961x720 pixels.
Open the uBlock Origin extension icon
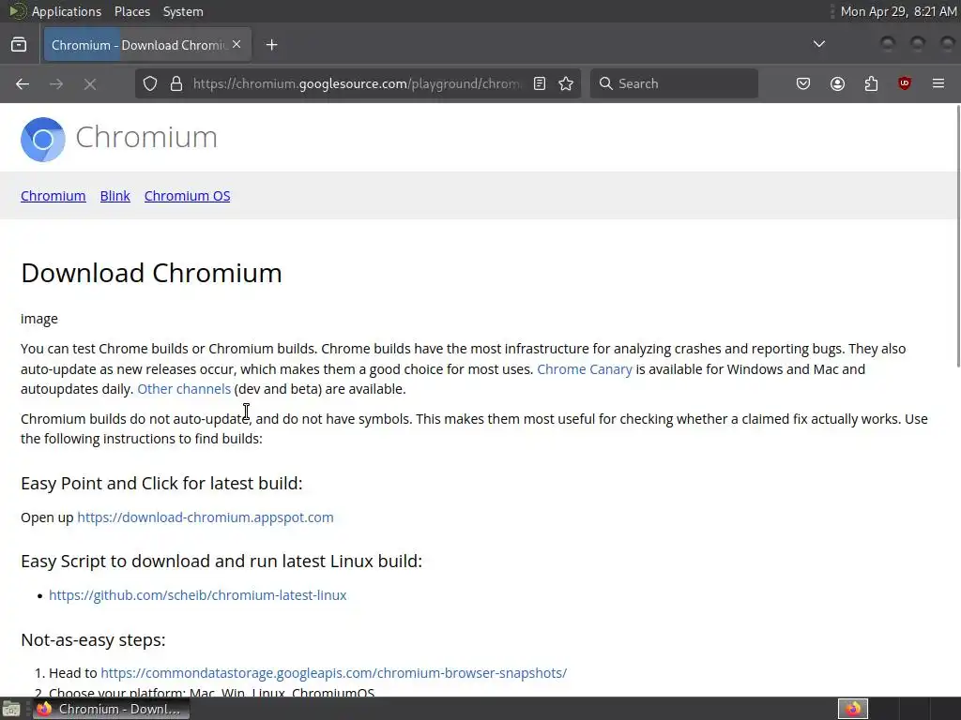[905, 83]
